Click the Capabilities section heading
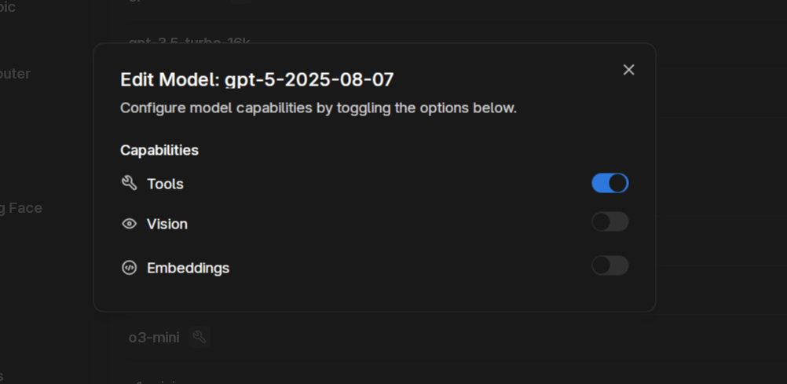 [159, 150]
